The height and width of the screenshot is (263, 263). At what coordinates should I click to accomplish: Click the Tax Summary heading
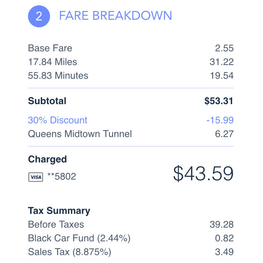pyautogui.click(x=59, y=211)
